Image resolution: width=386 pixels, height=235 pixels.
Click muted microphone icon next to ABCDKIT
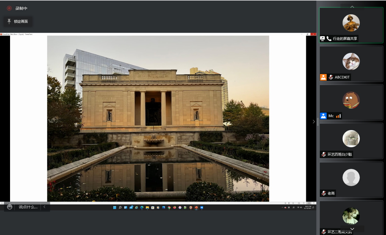point(331,77)
